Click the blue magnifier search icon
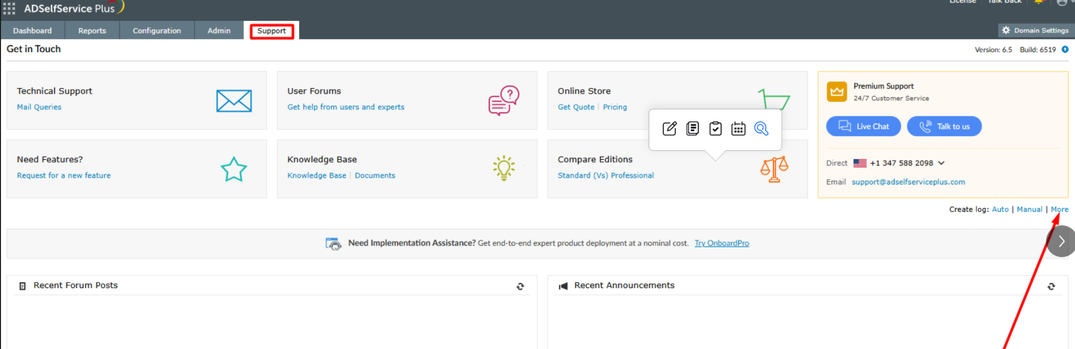Image resolution: width=1075 pixels, height=349 pixels. (761, 129)
